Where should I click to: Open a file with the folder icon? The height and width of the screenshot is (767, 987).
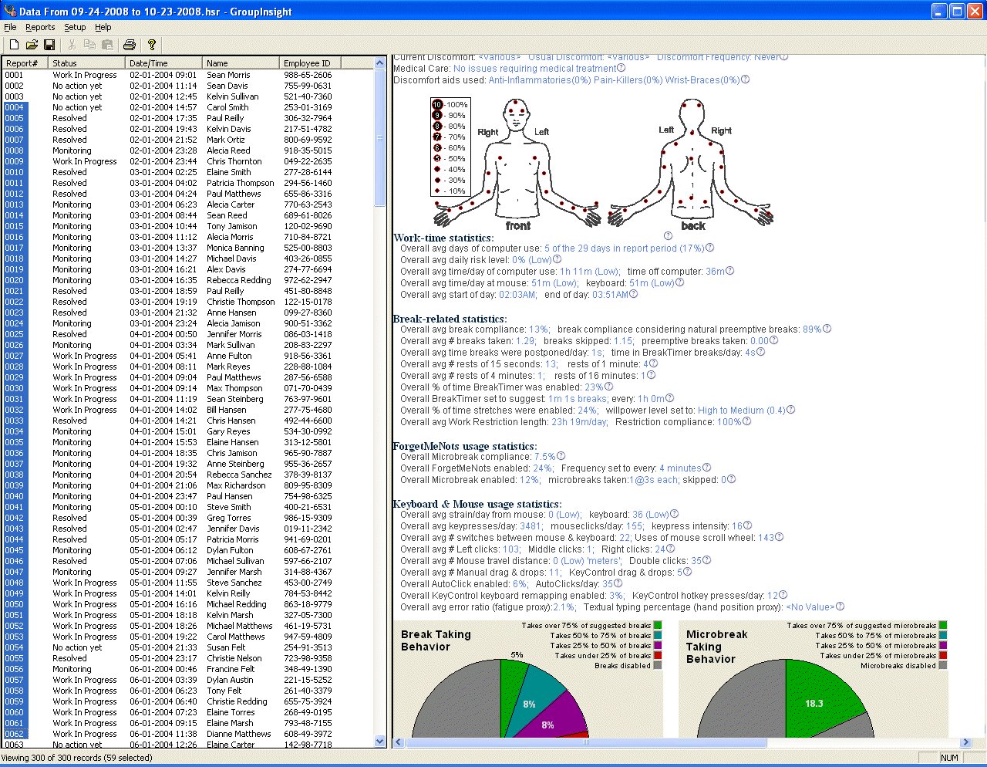click(32, 46)
